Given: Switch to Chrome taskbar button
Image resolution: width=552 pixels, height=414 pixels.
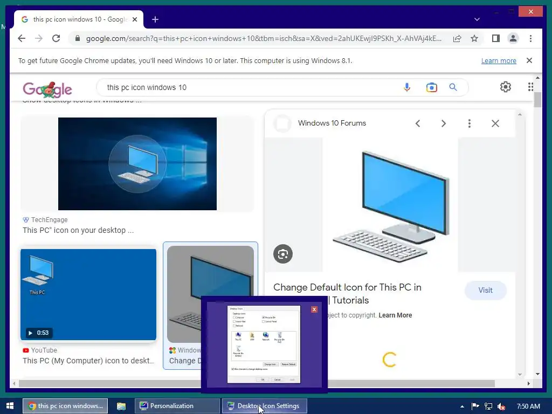Looking at the screenshot, I should [65, 406].
